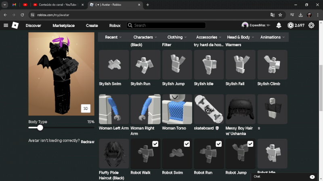
Task: Open the notifications bell
Action: [279, 25]
